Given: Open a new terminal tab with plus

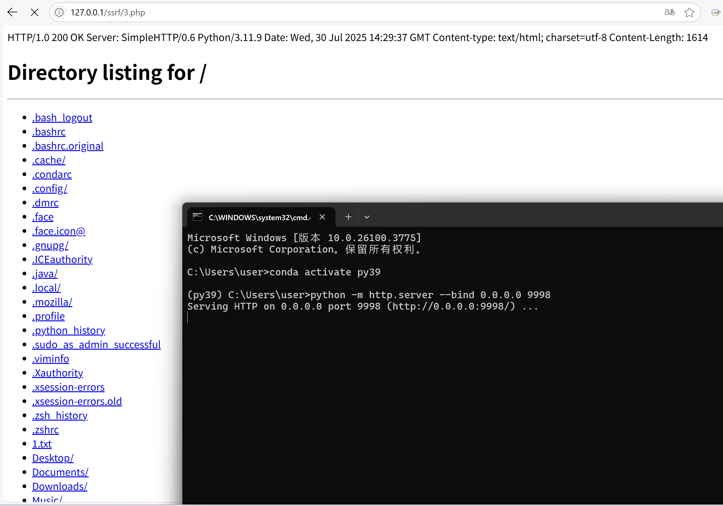Looking at the screenshot, I should 348,217.
